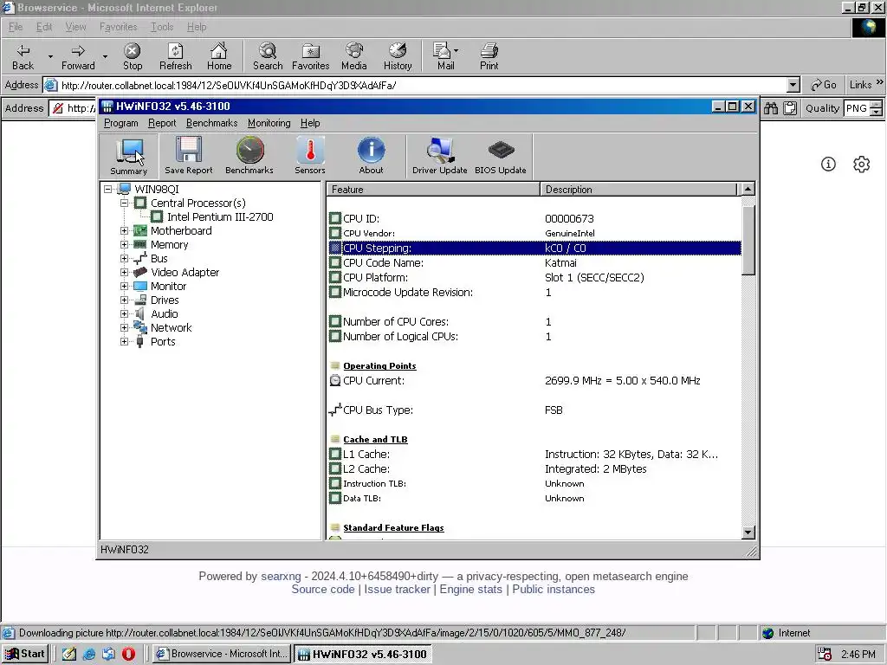Image resolution: width=887 pixels, height=665 pixels.
Task: Click the Mail toolbar icon
Action: click(x=445, y=56)
